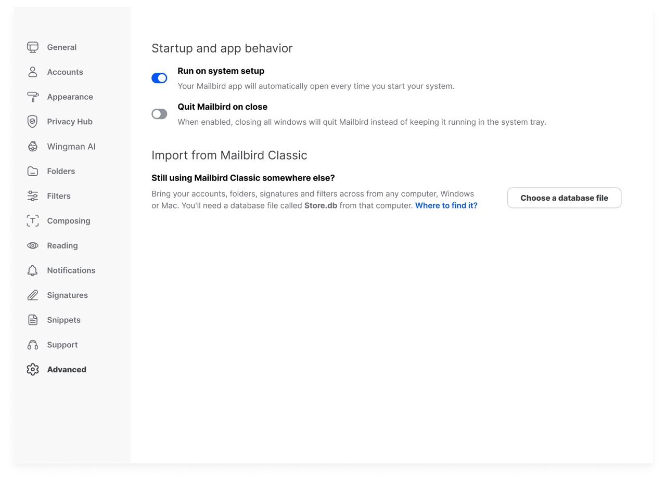
Task: Click the Support headset icon
Action: (x=33, y=345)
